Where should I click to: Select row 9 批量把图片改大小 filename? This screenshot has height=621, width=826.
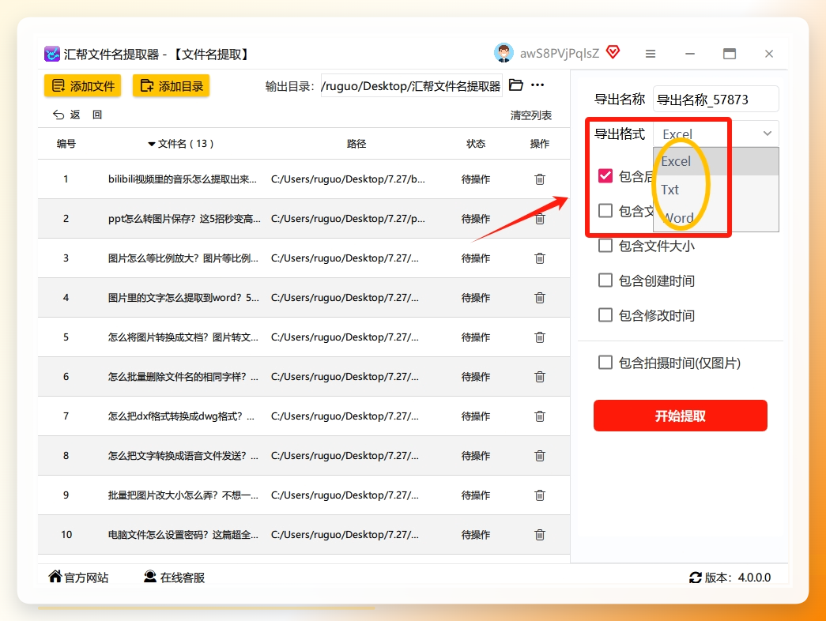pyautogui.click(x=183, y=495)
